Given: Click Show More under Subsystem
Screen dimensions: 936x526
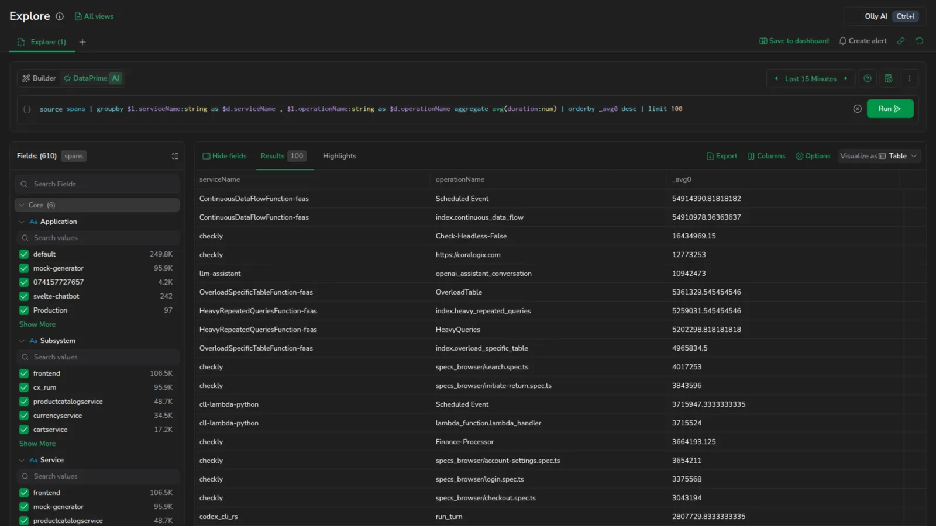Looking at the screenshot, I should [x=37, y=444].
